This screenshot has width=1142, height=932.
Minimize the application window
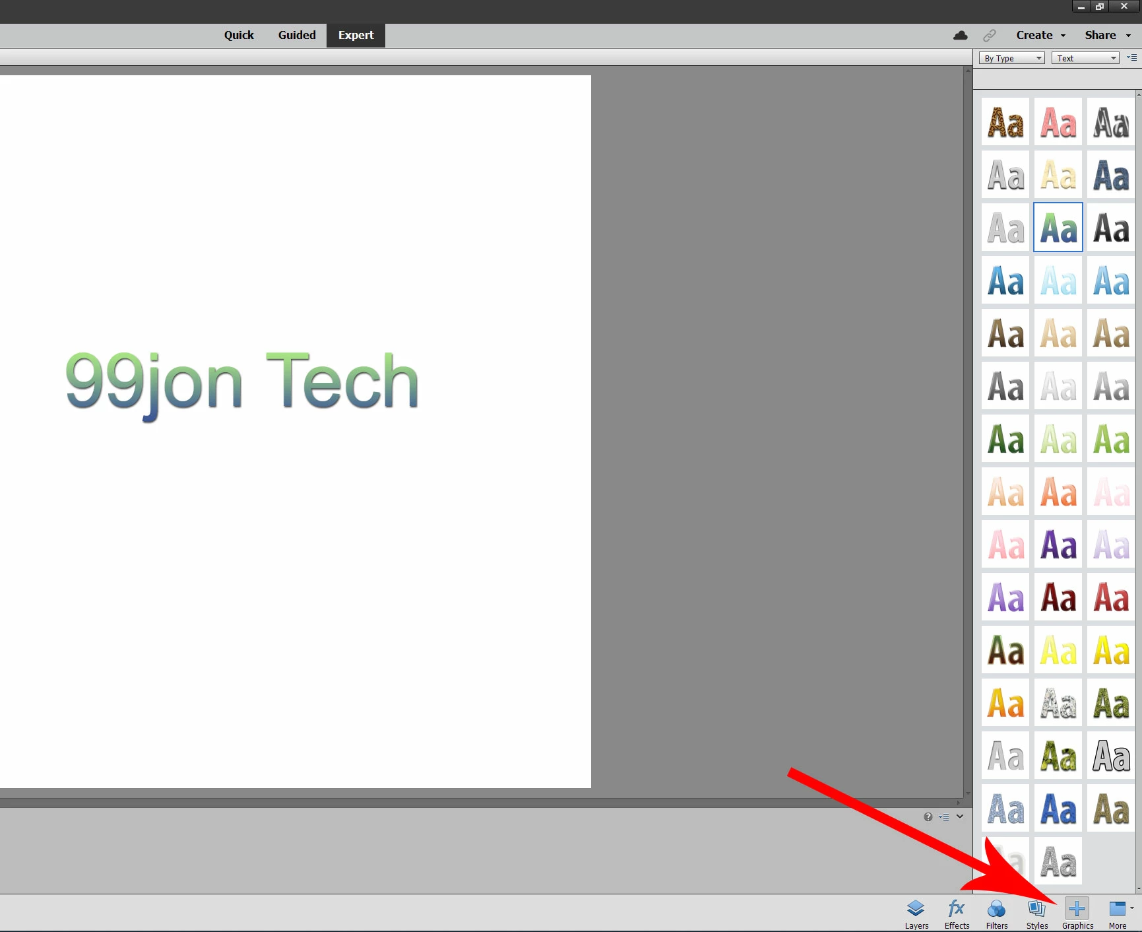coord(1081,7)
